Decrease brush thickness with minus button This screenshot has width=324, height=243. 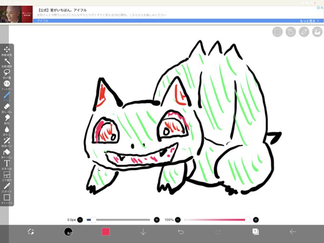click(x=80, y=220)
